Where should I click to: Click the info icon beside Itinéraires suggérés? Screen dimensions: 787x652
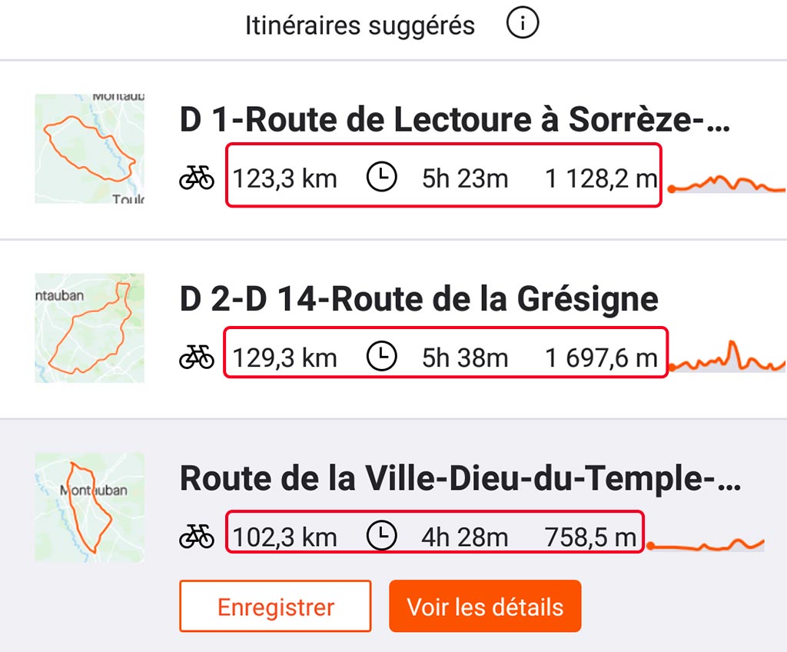point(523,23)
